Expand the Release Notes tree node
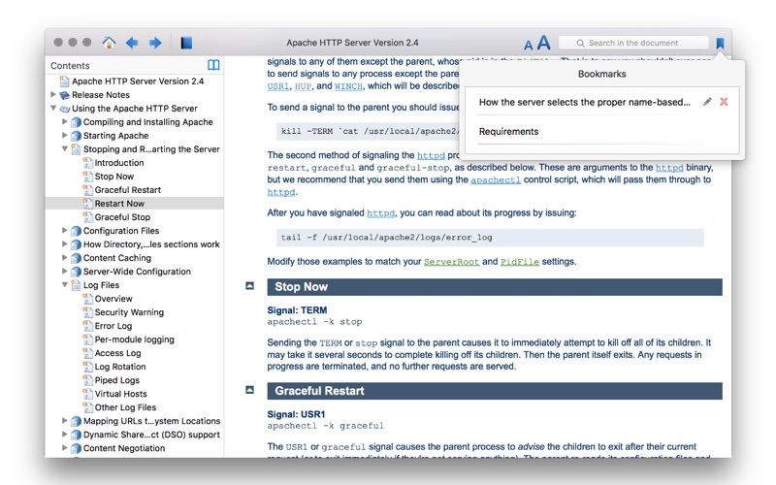This screenshot has height=485, width=776. point(53,94)
